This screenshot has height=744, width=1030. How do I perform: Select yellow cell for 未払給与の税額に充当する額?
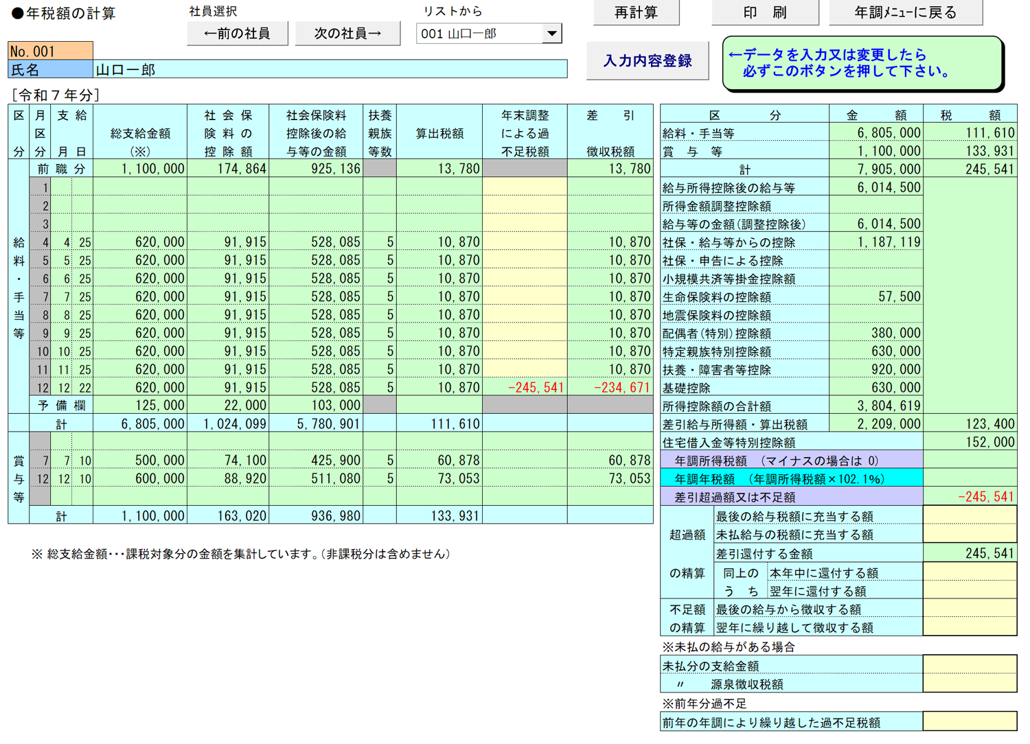coord(970,535)
